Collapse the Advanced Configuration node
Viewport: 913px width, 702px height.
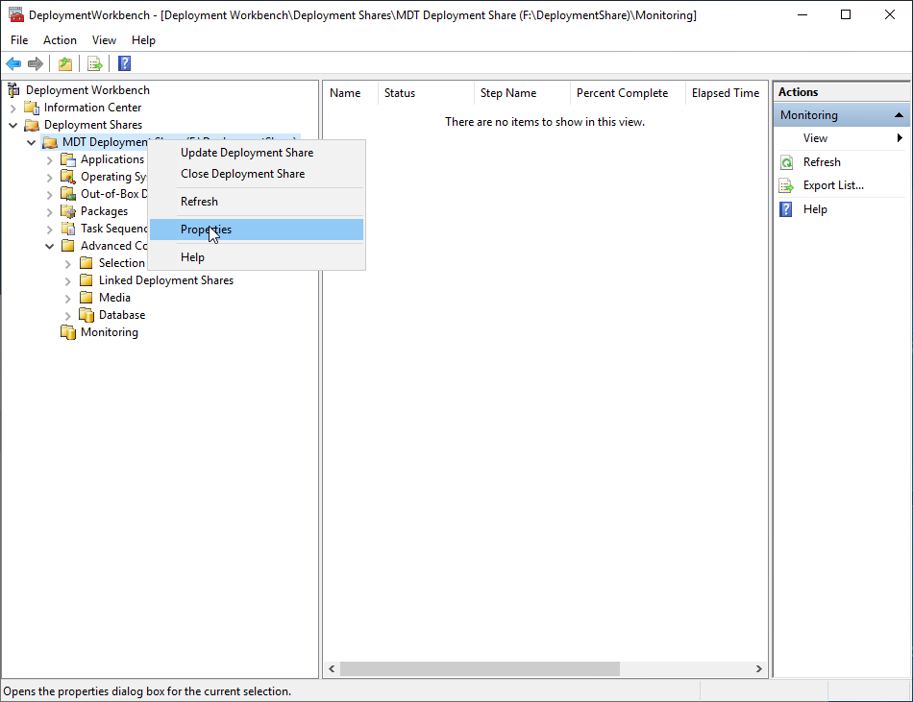[49, 245]
